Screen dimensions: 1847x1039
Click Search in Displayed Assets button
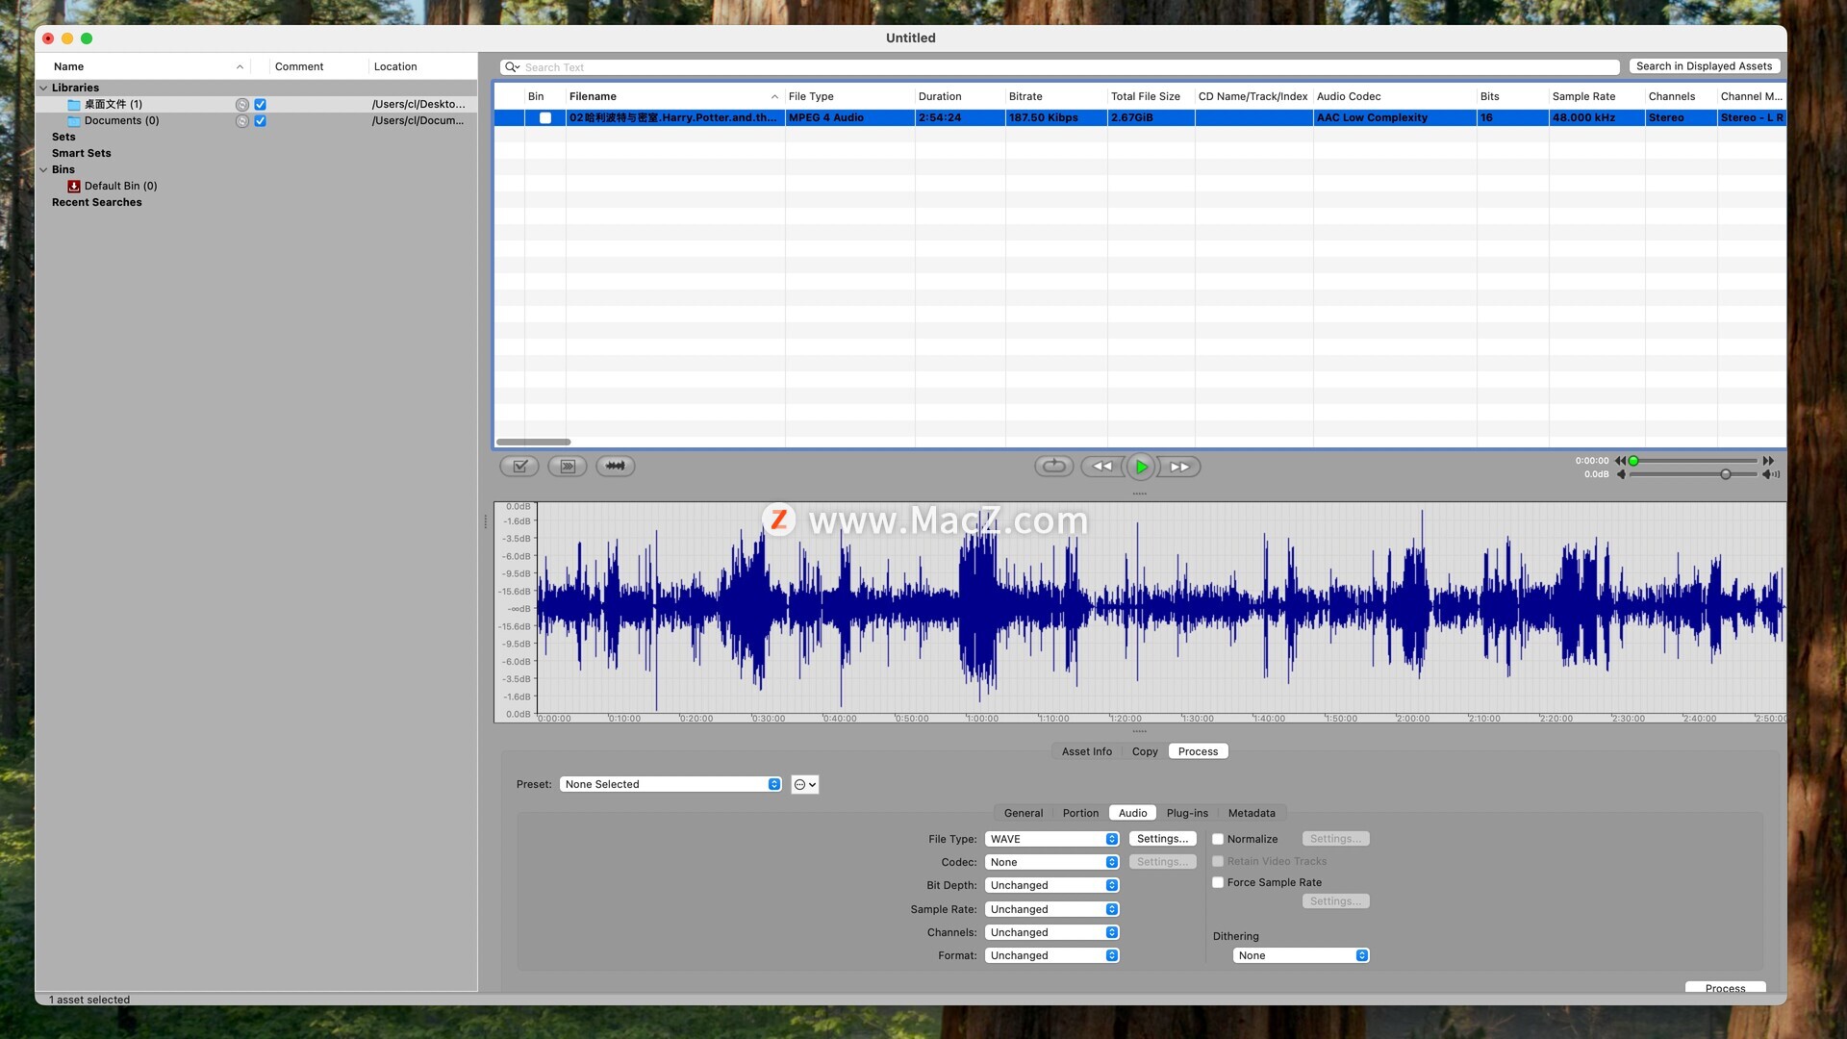[x=1704, y=66]
